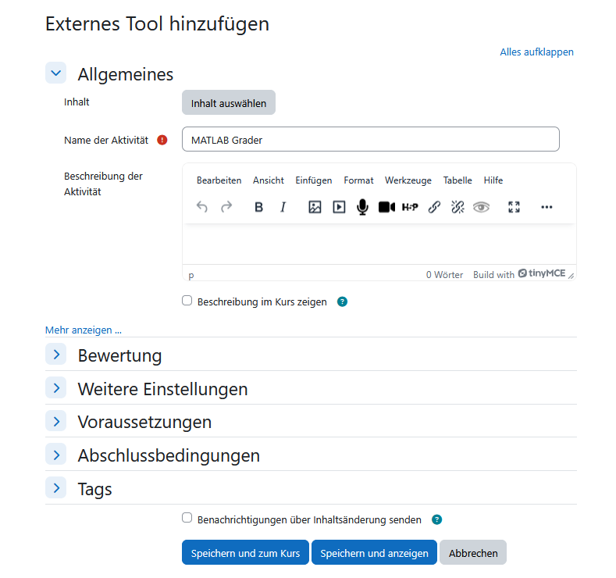Record audio with the microphone icon
This screenshot has width=616, height=578.
coord(362,207)
